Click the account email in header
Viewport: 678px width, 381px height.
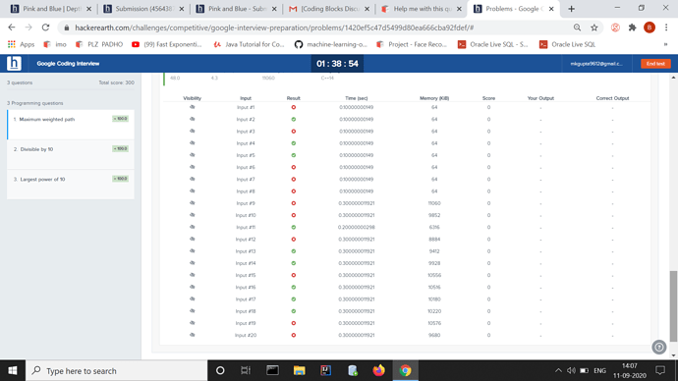tap(596, 64)
